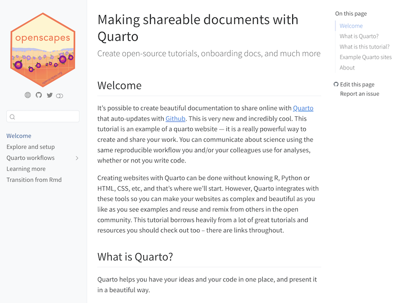Jump to 'What is Quarto?' in contents

pyautogui.click(x=359, y=36)
